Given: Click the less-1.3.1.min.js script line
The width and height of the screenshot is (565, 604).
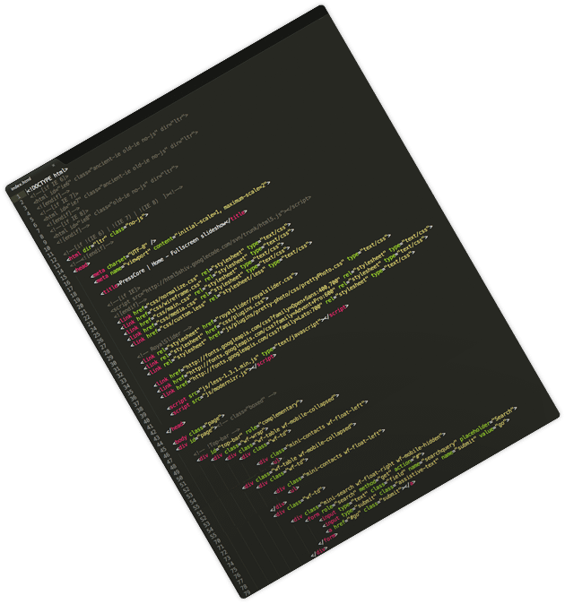Looking at the screenshot, I should click(x=258, y=357).
